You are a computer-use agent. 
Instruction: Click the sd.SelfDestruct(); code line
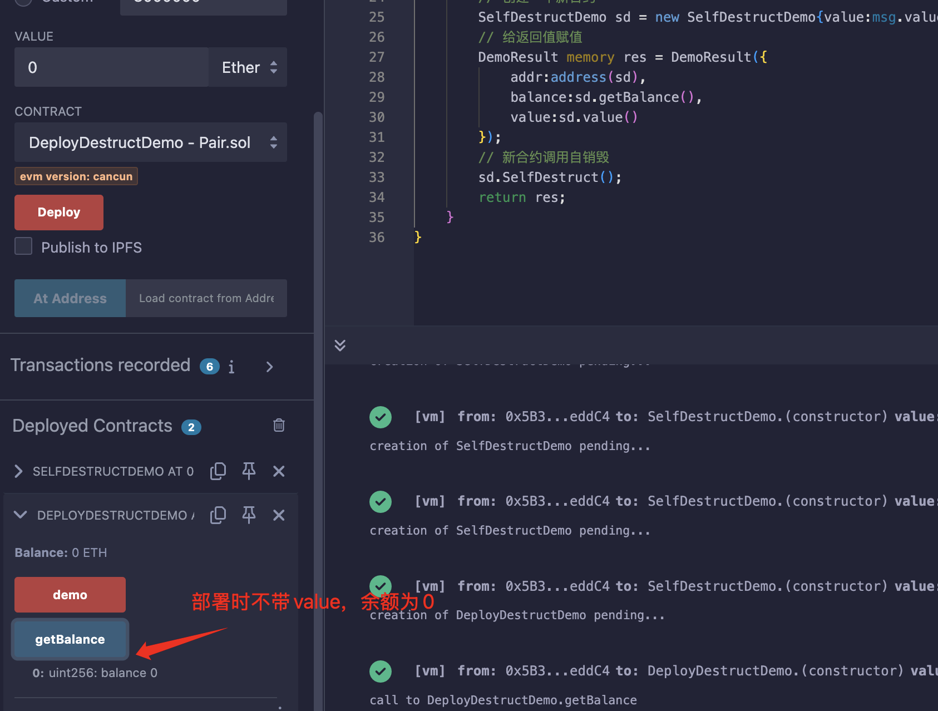pos(550,177)
